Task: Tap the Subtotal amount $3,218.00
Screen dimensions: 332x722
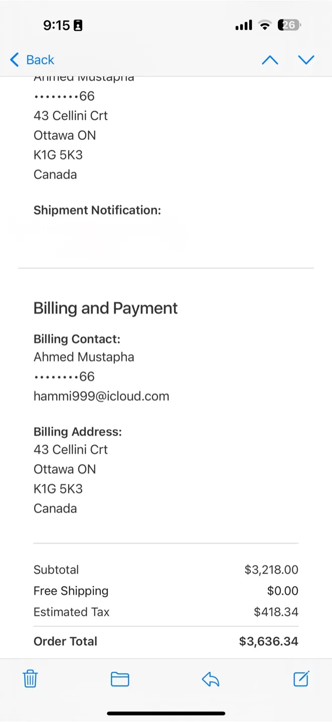Action: (271, 570)
